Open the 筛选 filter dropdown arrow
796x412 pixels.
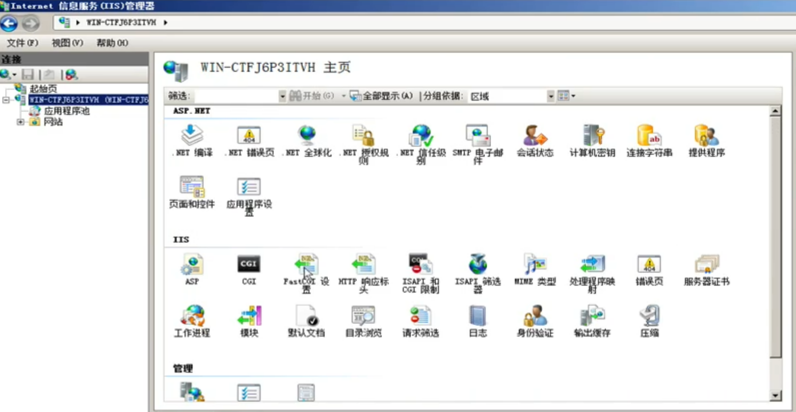tap(283, 96)
